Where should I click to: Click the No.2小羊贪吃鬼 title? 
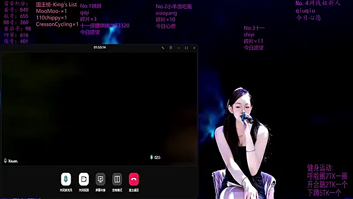tap(174, 7)
